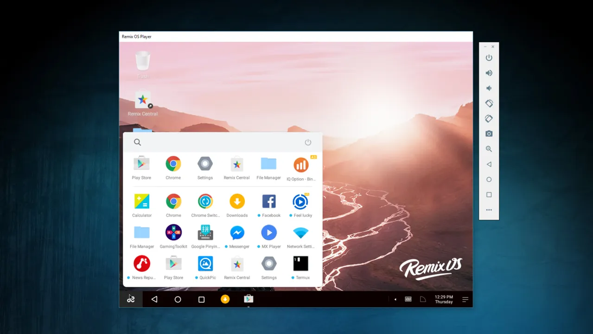Screen dimensions: 593x334
Task: Open MX Player app
Action: [x=269, y=232]
